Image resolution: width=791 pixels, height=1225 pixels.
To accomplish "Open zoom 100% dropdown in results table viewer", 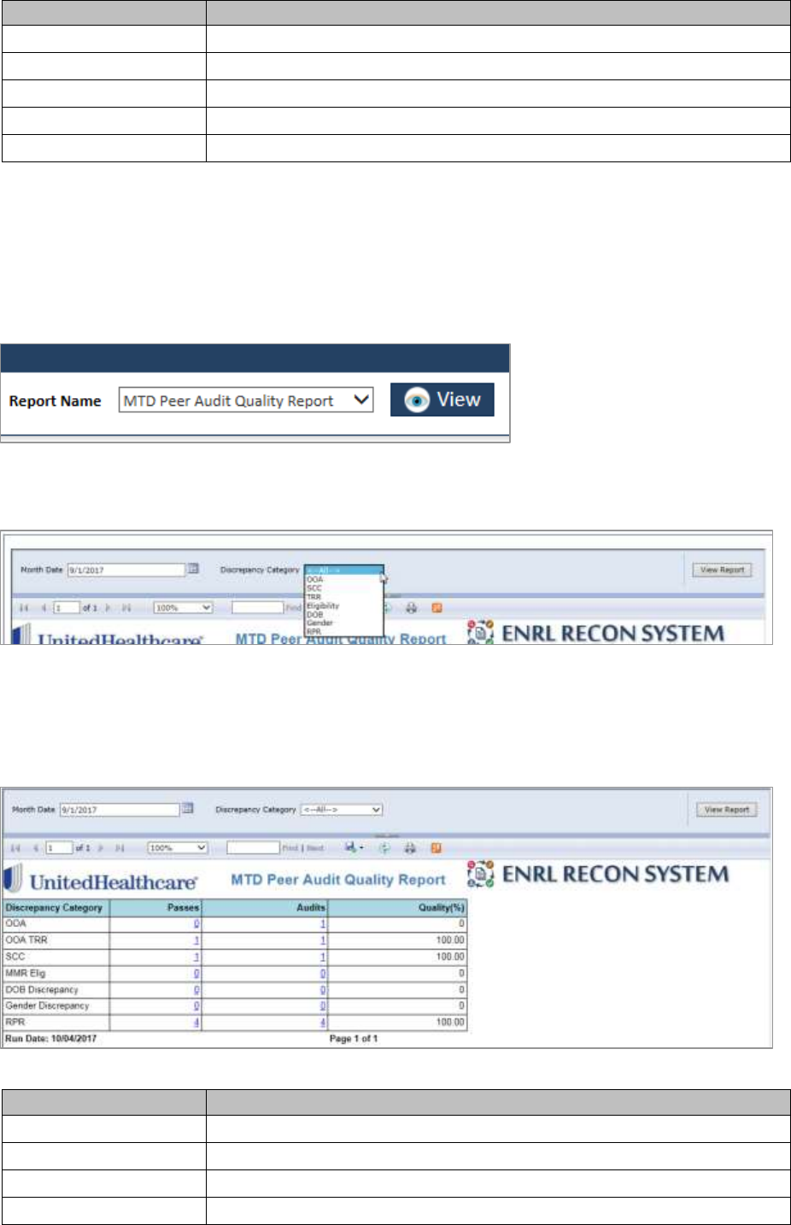I will tap(178, 847).
